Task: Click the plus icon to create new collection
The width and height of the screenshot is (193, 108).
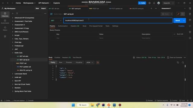Action: click(x=13, y=13)
